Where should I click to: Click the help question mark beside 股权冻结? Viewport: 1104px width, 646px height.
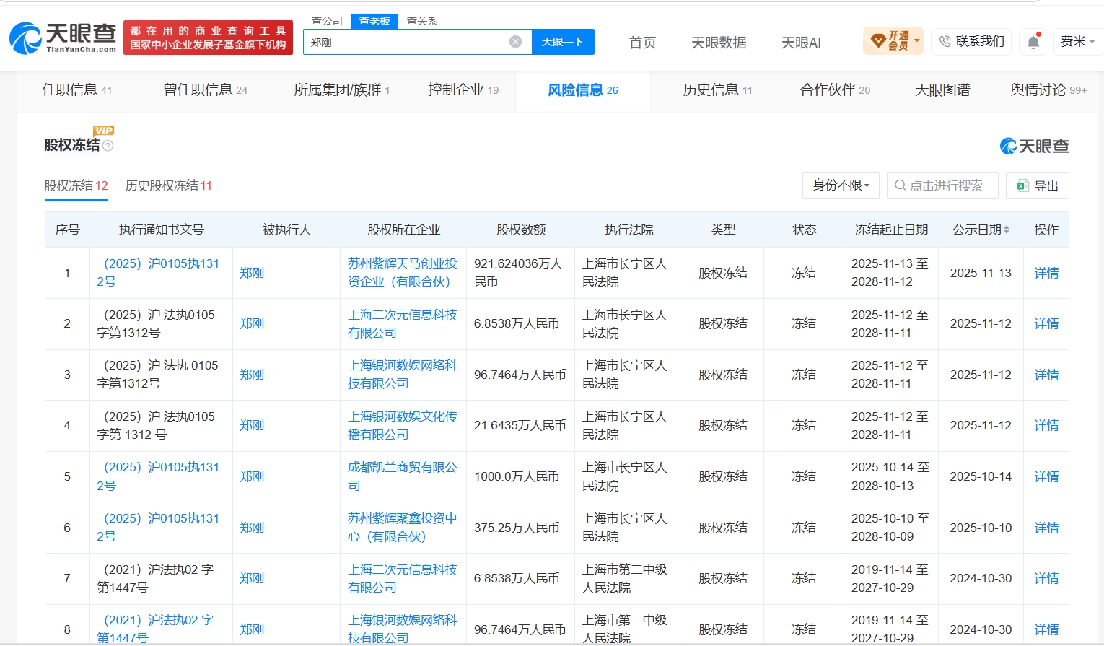pos(108,146)
